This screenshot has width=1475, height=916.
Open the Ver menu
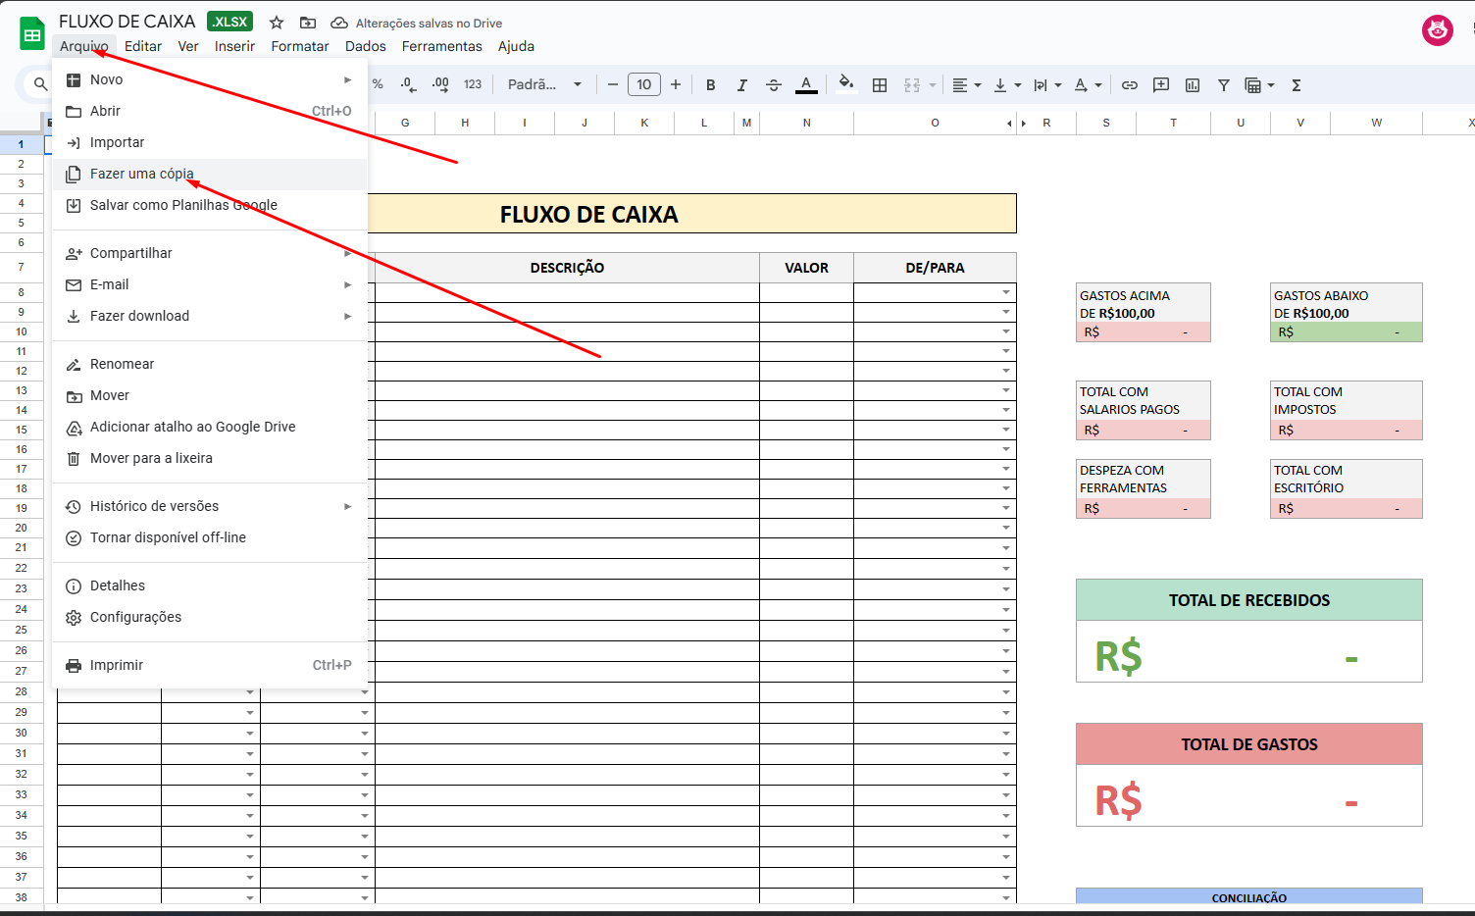pos(188,46)
